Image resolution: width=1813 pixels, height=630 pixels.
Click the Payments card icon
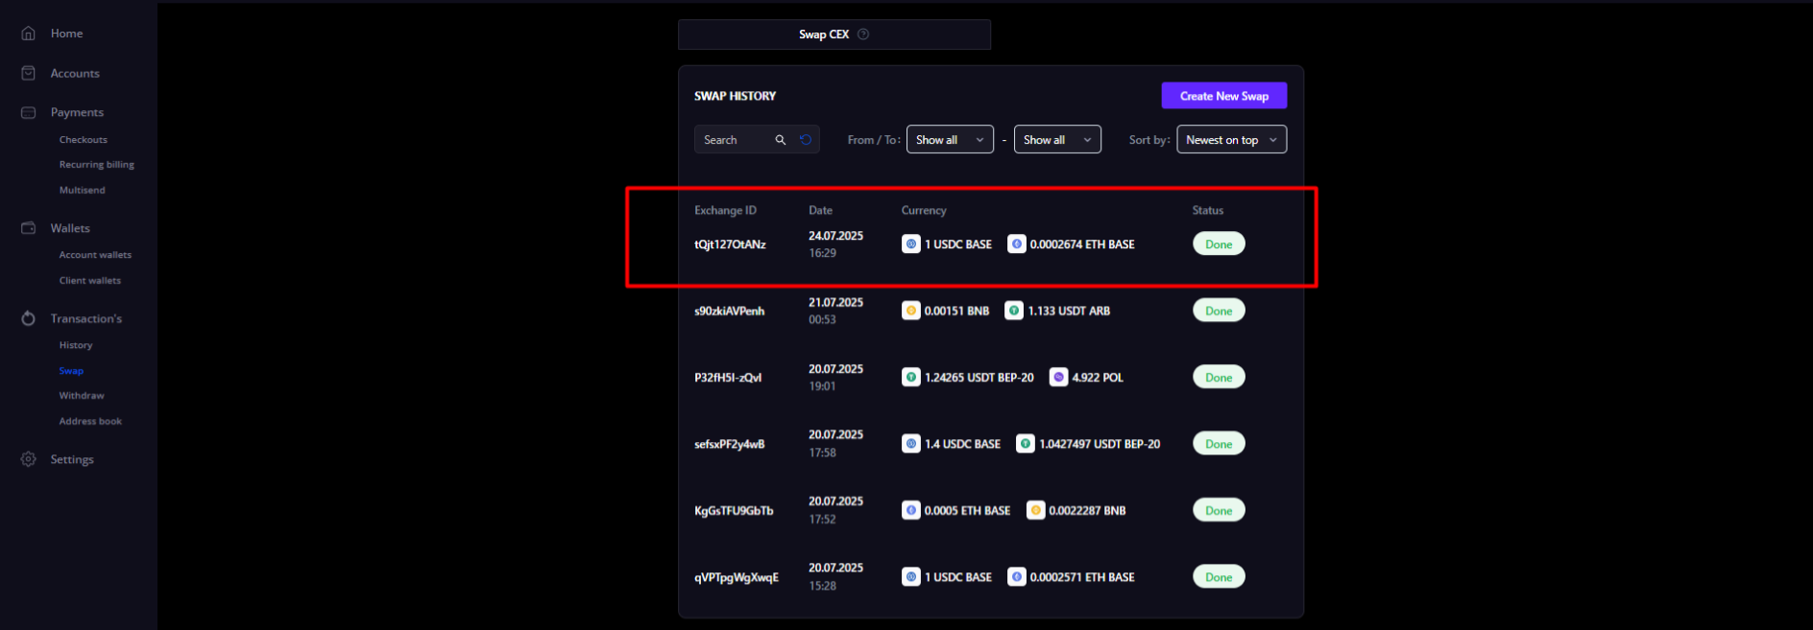29,113
